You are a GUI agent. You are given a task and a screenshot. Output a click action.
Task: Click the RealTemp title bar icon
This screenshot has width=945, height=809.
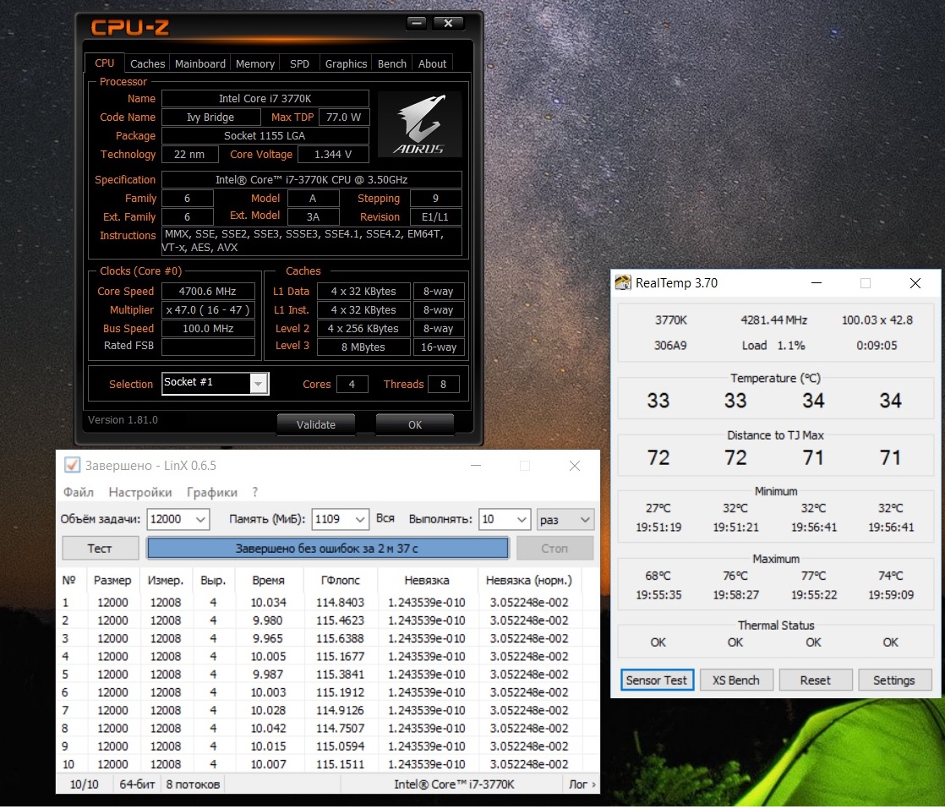pos(623,282)
